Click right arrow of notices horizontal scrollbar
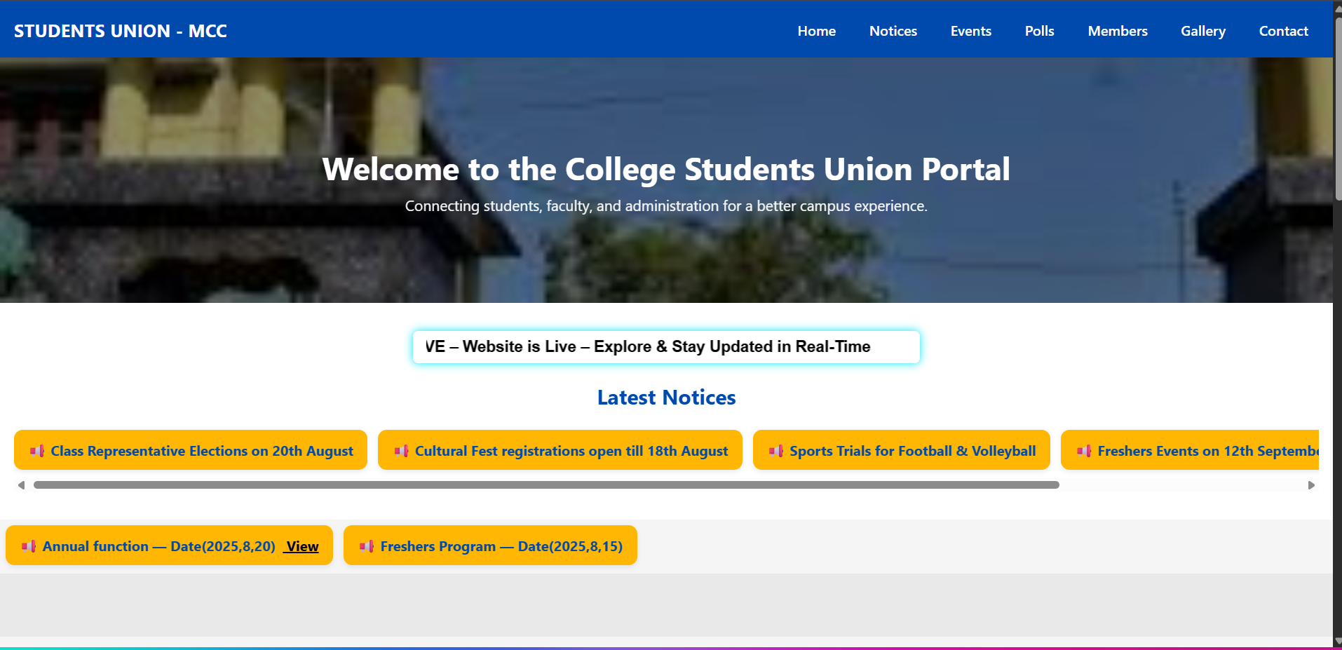This screenshot has width=1342, height=650. (x=1311, y=485)
